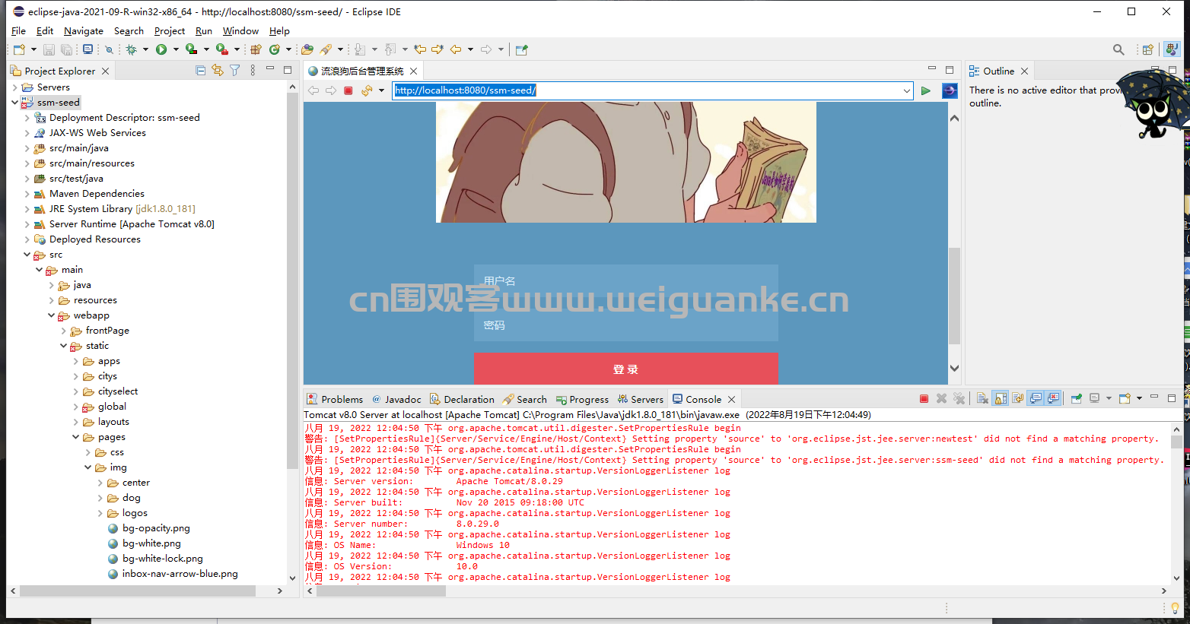Click the New Java Package icon

coord(256,49)
